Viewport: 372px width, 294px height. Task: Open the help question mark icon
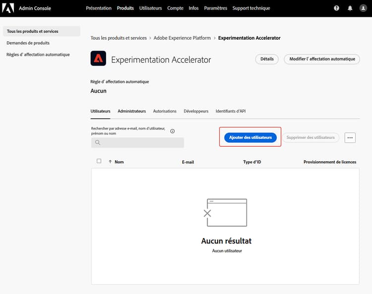pyautogui.click(x=336, y=8)
